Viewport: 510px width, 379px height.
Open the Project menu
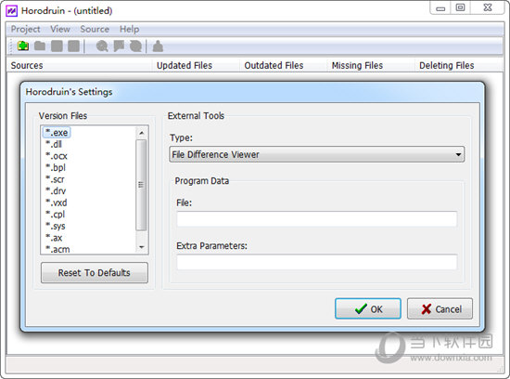(x=25, y=29)
